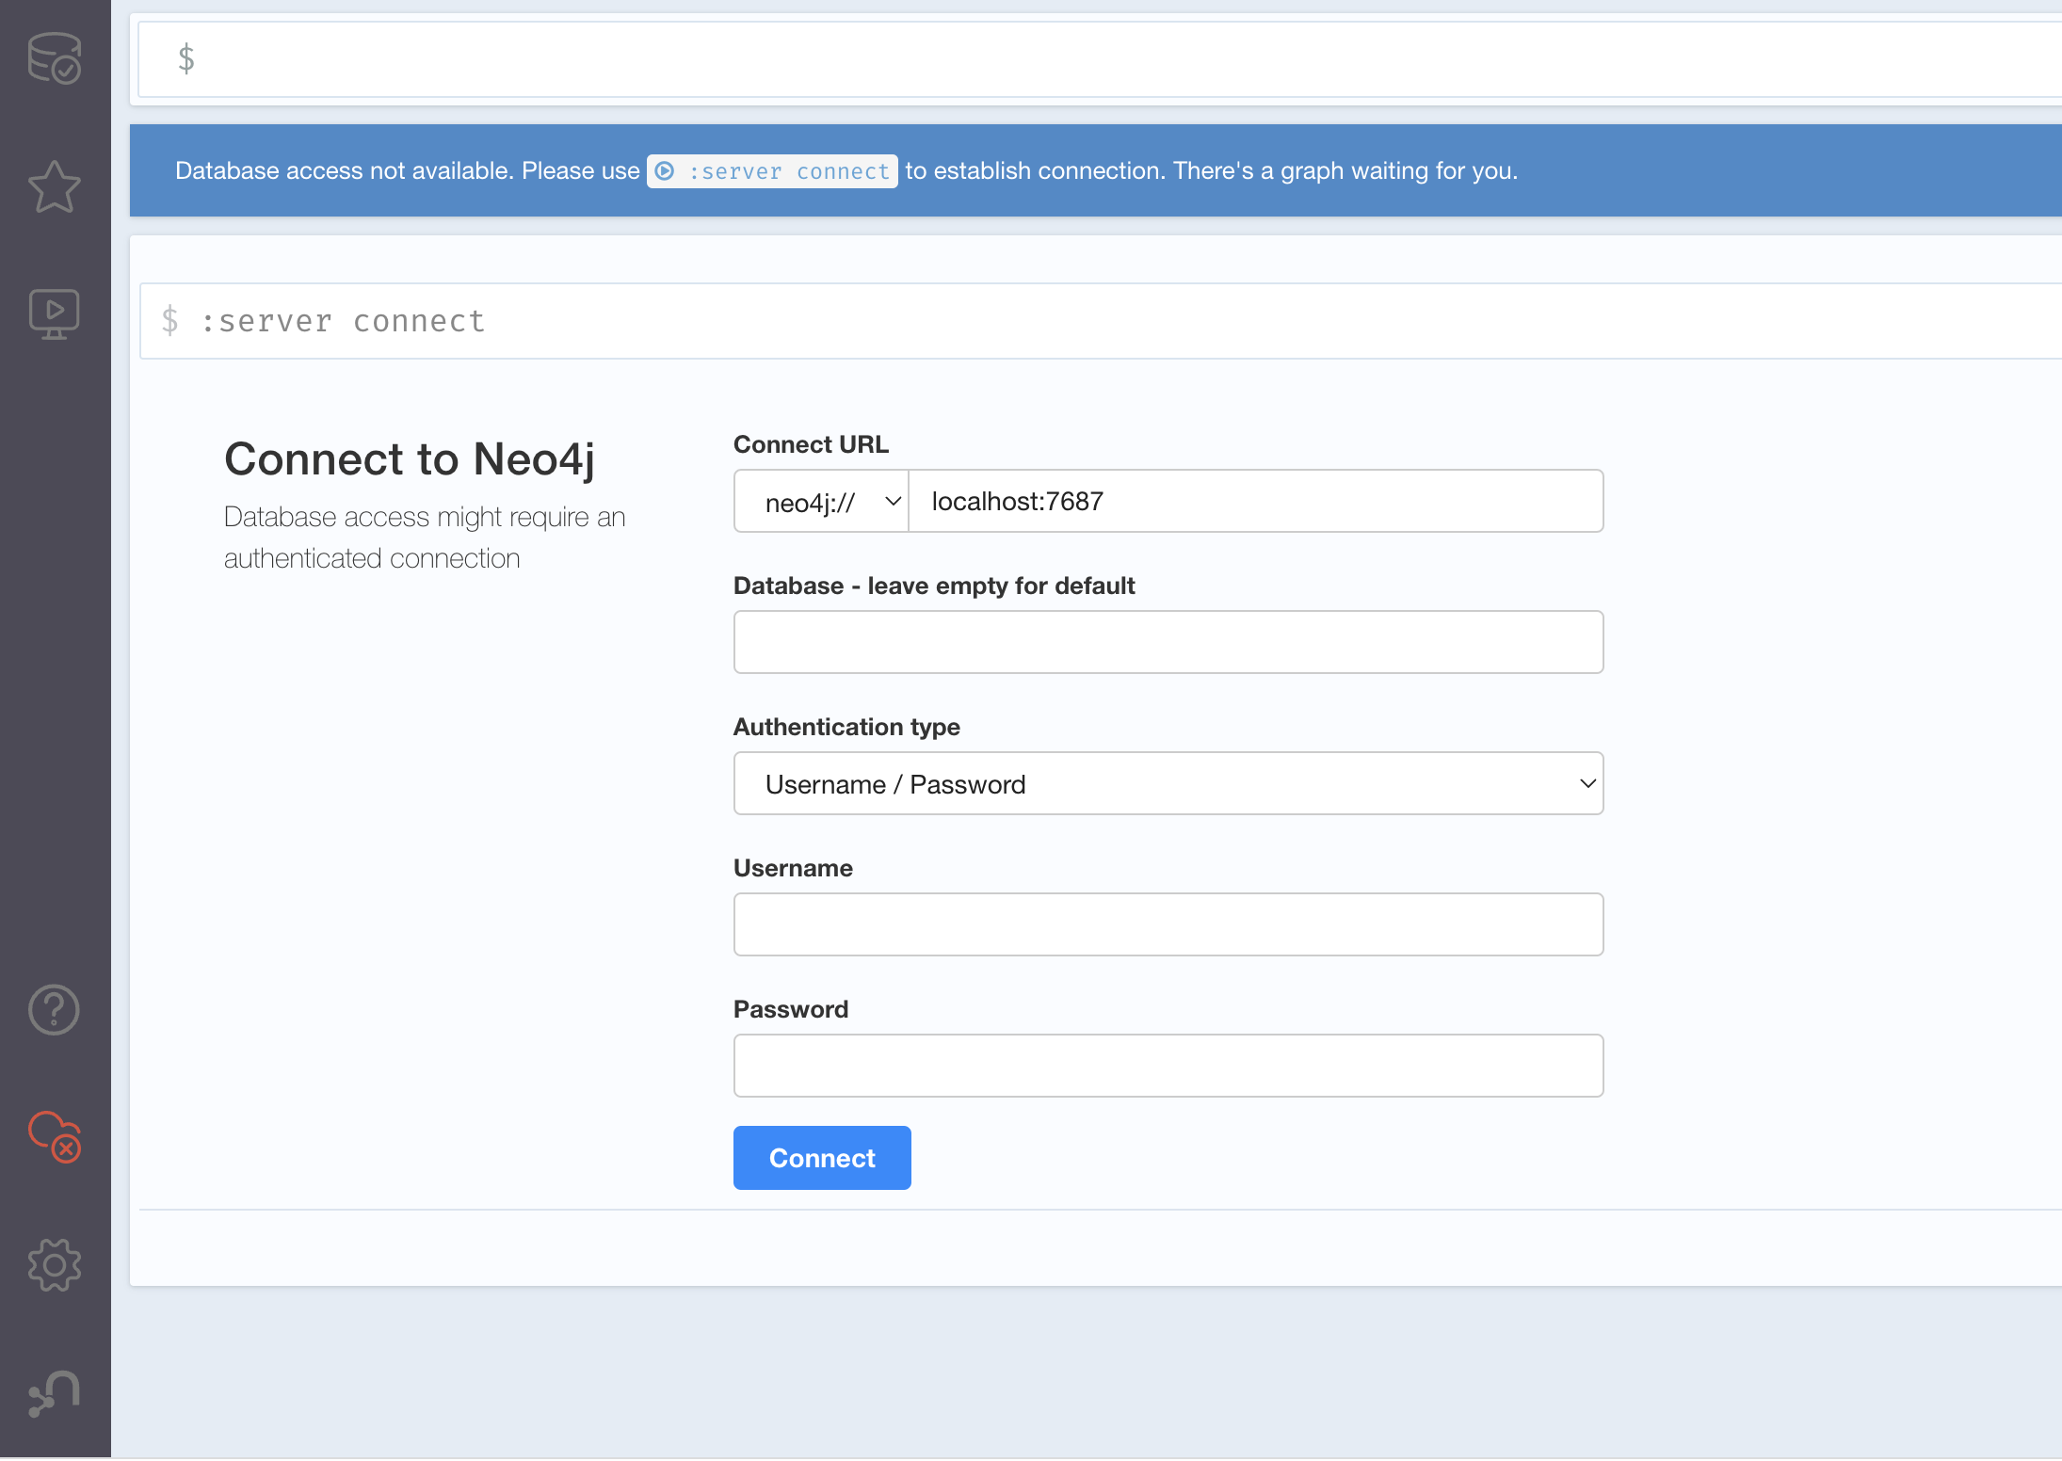2062x1461 pixels.
Task: Click the Connect to Neo4j heading
Action: pos(410,460)
